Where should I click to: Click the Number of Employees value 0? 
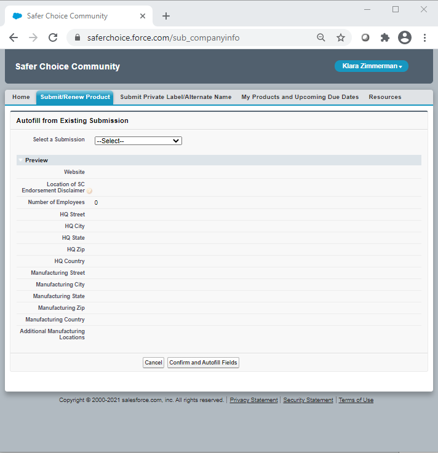click(x=96, y=203)
